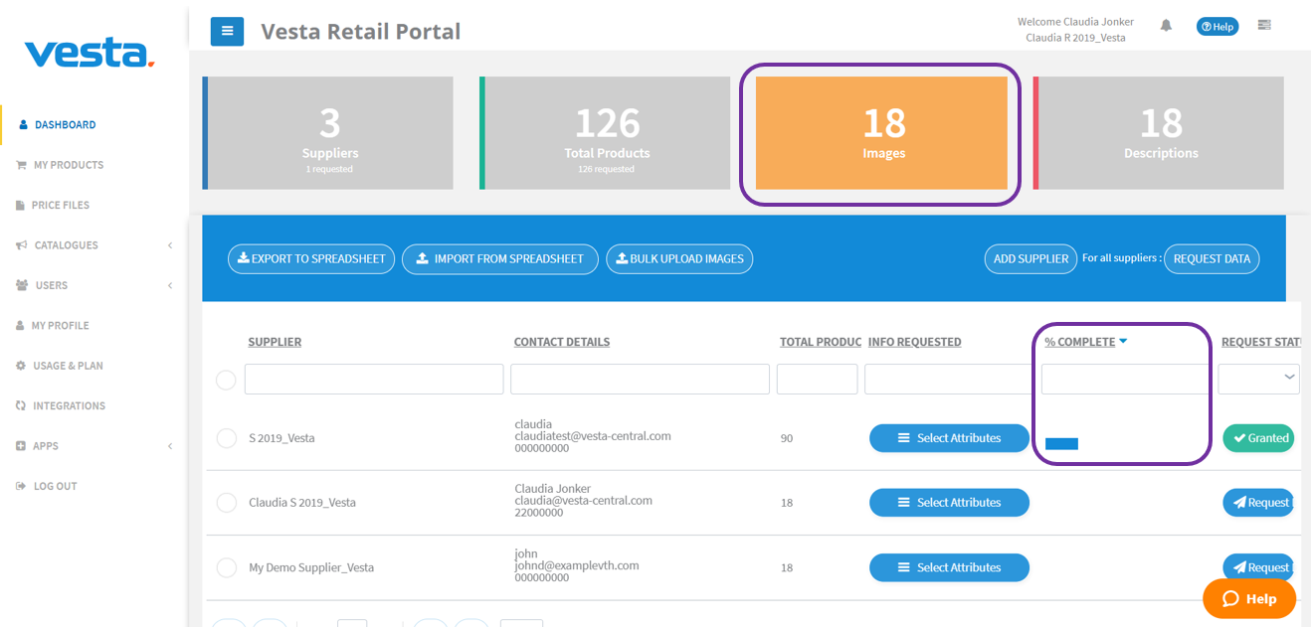Click the shopping cart icon beside My Products

coord(21,165)
